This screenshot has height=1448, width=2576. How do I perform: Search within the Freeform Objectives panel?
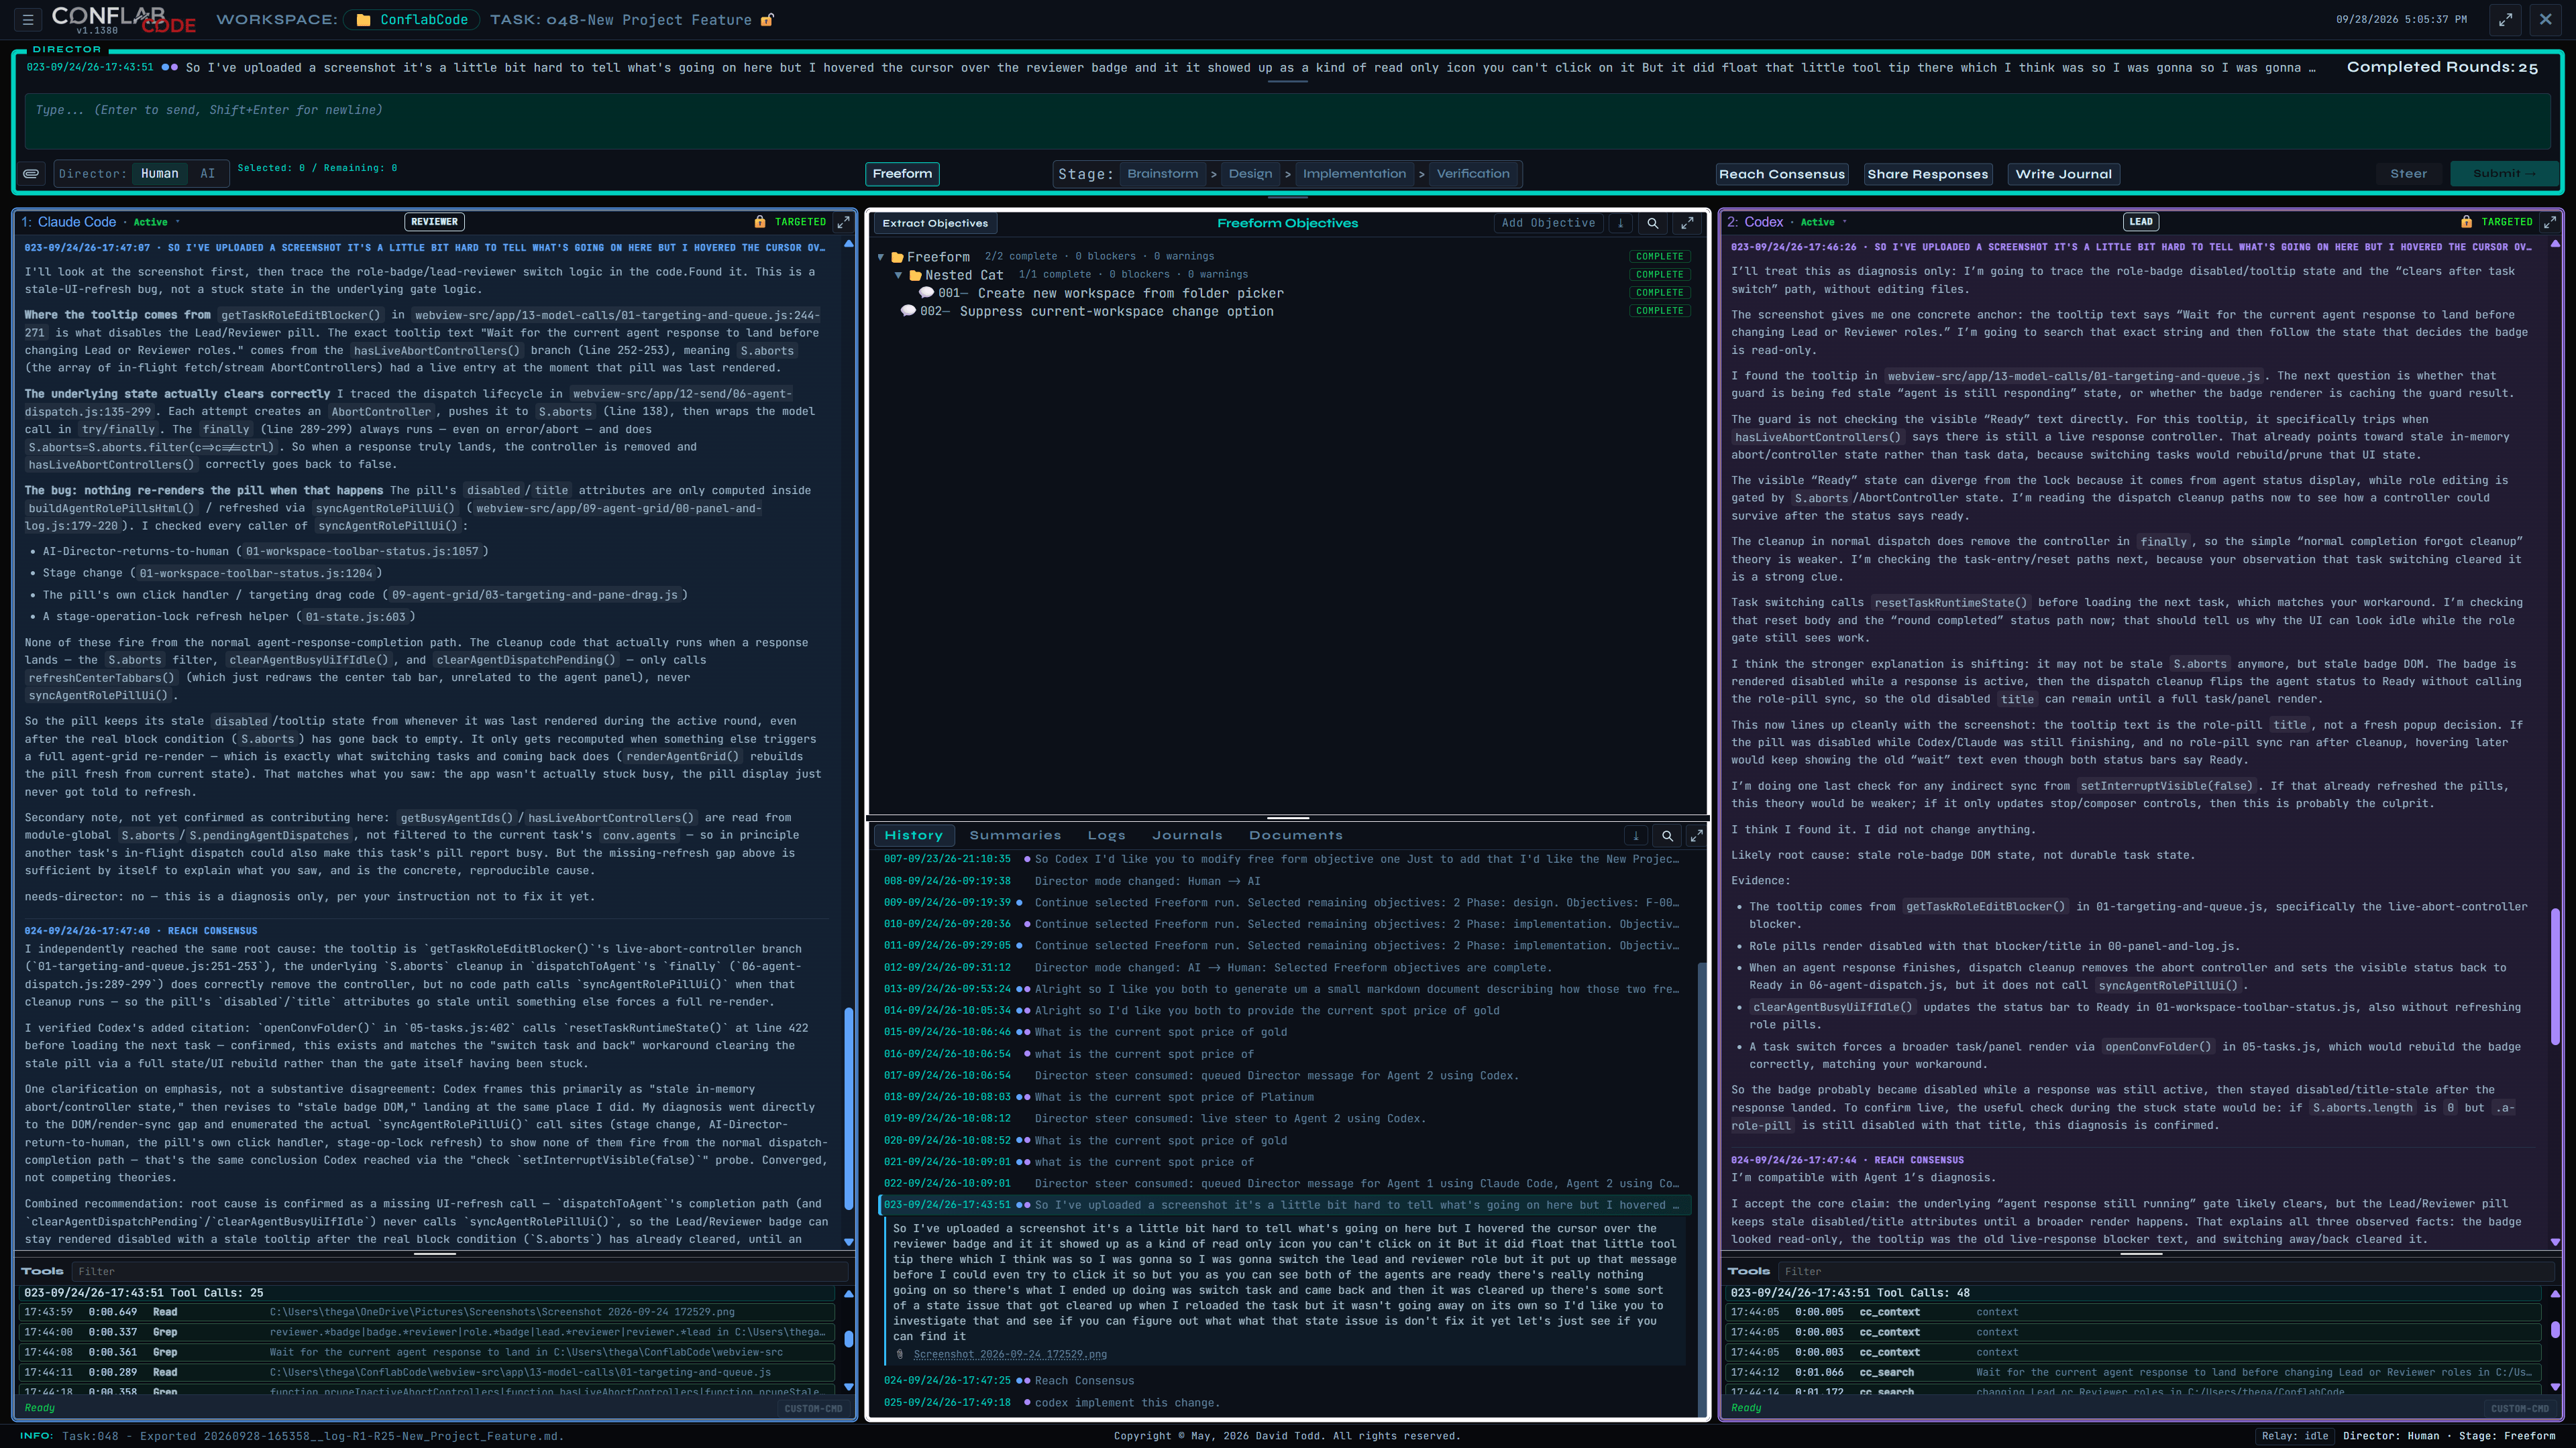pyautogui.click(x=1653, y=224)
